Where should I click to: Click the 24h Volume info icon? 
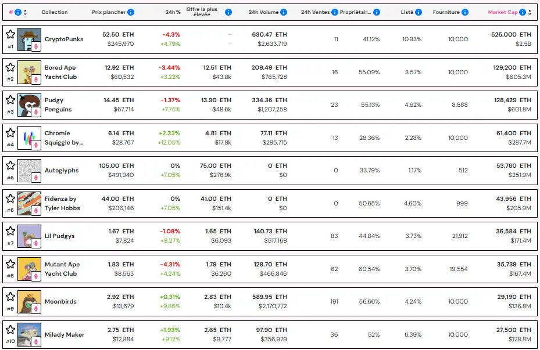(x=283, y=12)
